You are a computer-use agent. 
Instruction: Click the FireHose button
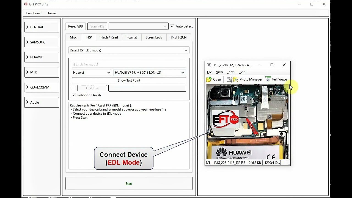coord(92,88)
